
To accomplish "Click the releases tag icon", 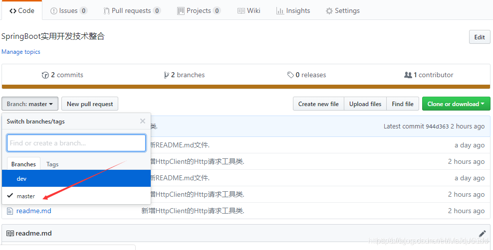I will [290, 75].
